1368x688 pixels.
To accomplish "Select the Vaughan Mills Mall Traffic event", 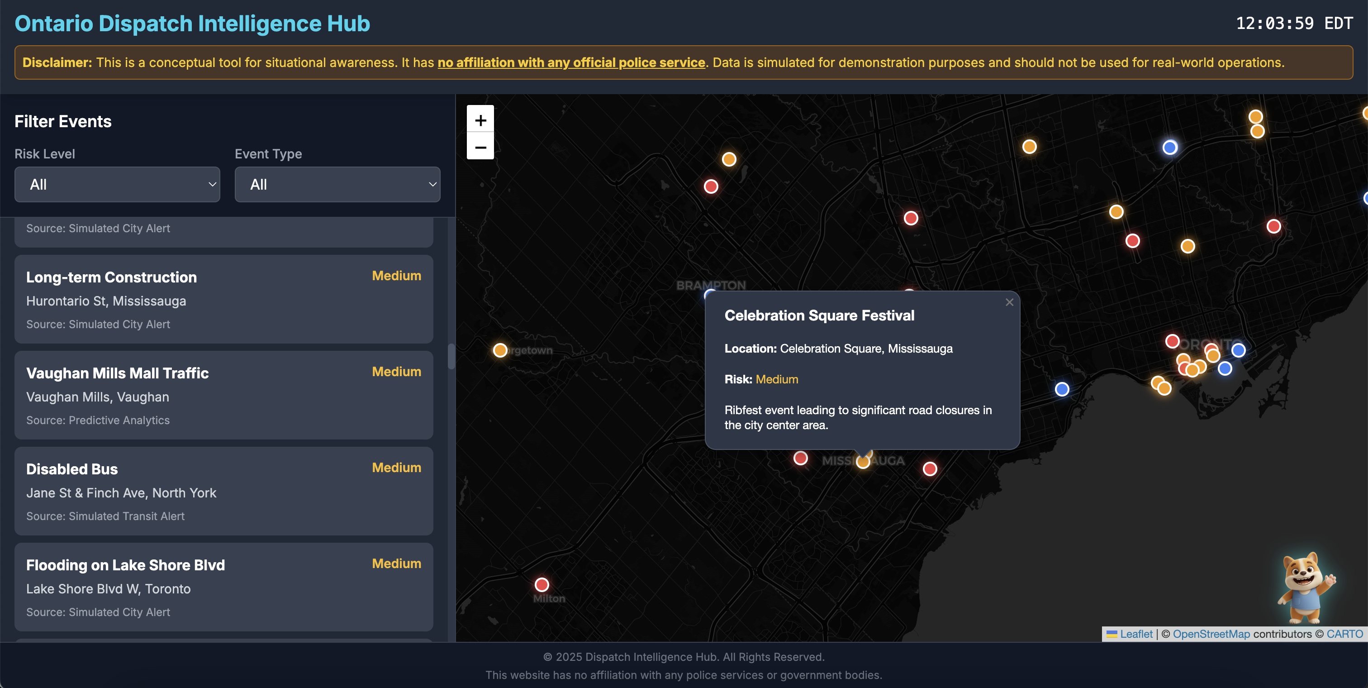I will click(x=223, y=395).
